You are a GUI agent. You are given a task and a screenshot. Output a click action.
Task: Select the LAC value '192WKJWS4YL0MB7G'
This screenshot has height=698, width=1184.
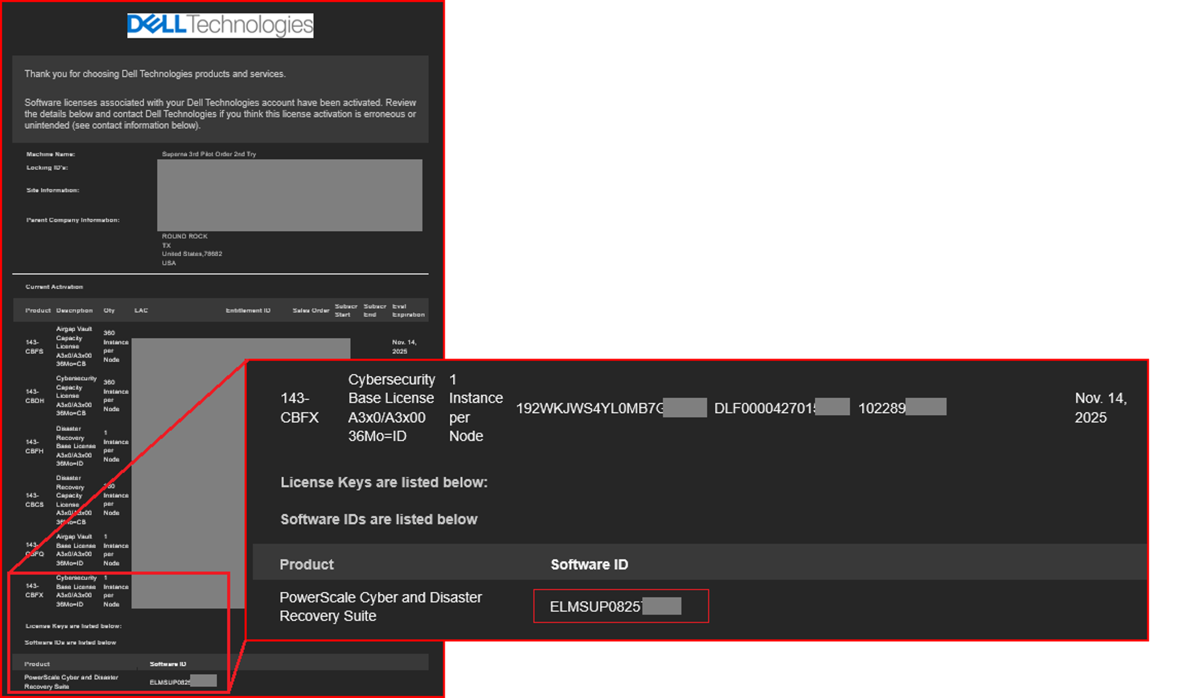point(590,409)
